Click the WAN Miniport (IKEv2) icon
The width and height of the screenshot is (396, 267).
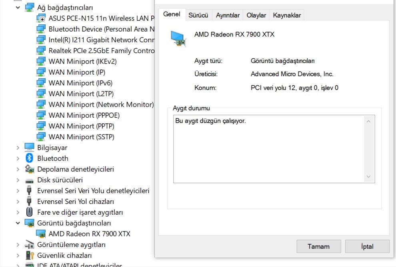click(x=41, y=61)
